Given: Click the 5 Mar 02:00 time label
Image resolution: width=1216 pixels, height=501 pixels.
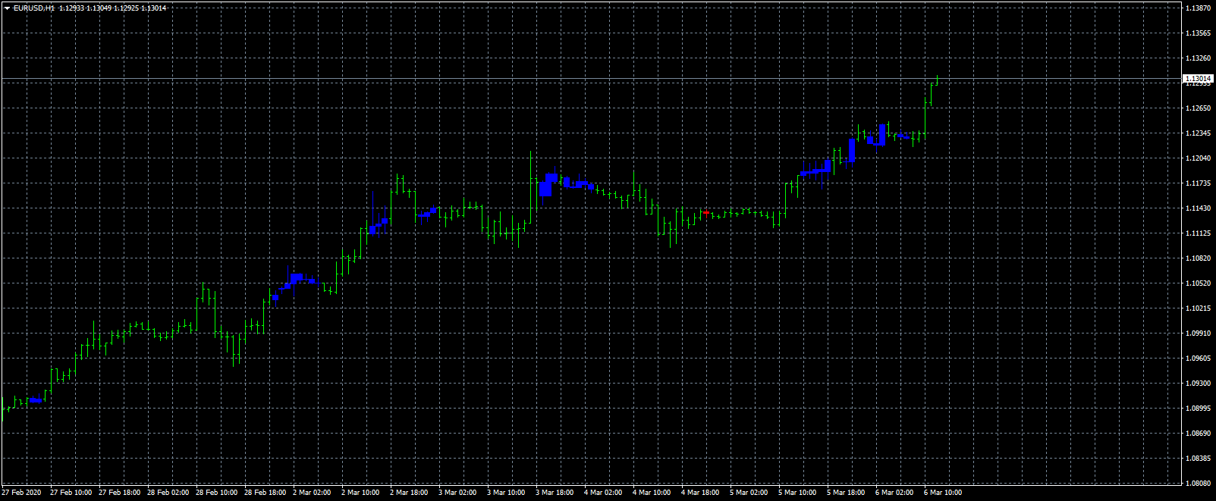Looking at the screenshot, I should pos(749,493).
